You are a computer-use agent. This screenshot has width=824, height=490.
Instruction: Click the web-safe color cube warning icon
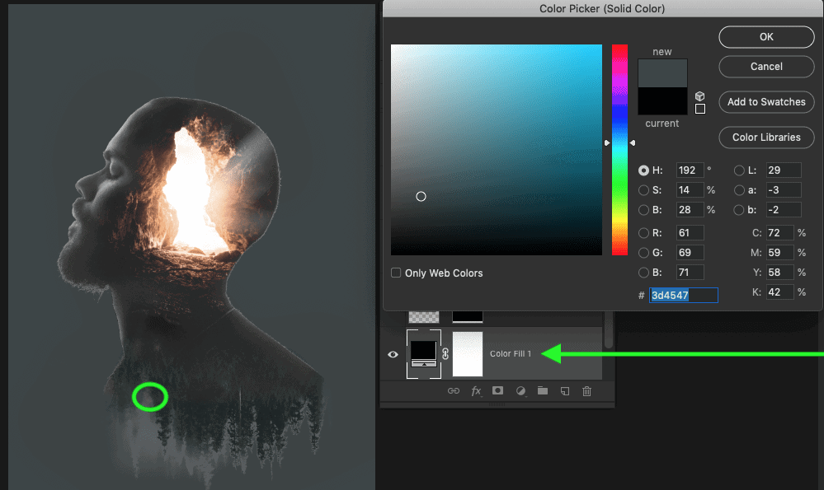click(x=700, y=96)
